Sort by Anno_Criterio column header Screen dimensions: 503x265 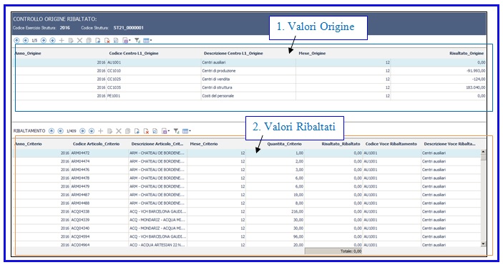click(x=28, y=144)
